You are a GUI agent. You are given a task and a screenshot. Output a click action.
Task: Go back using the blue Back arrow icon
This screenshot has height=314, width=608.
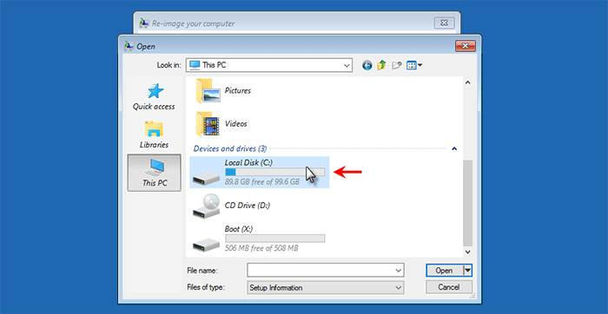pos(367,65)
